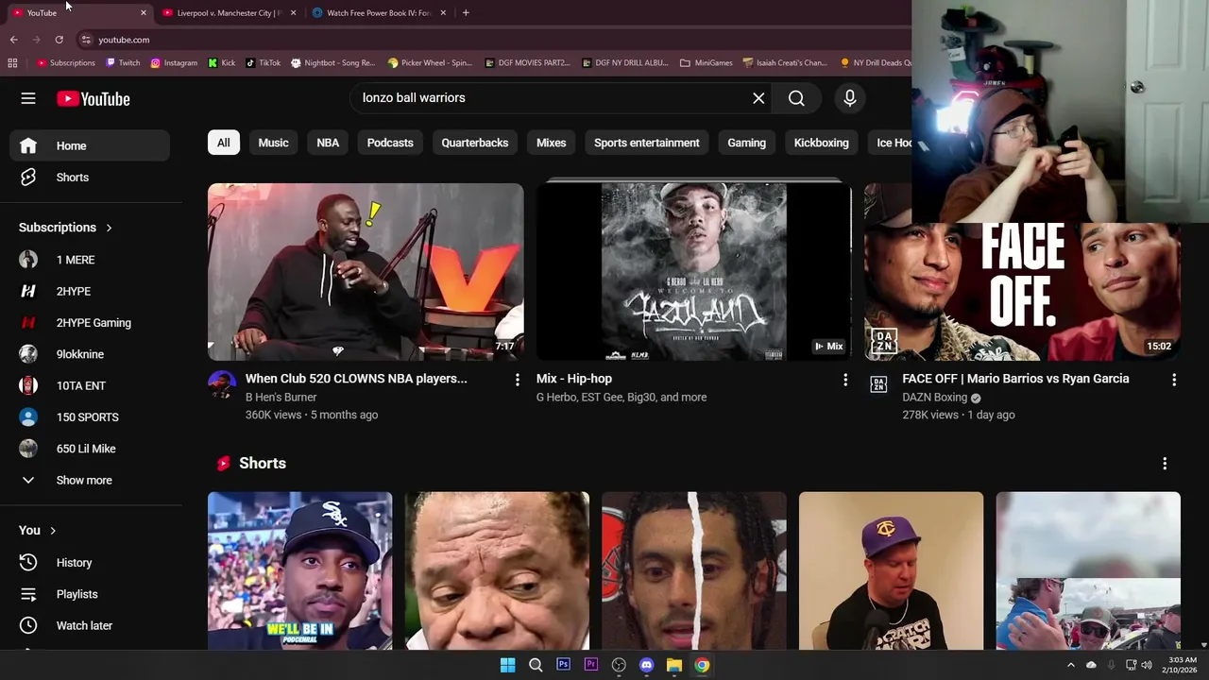Viewport: 1209px width, 680px height.
Task: Open the TikTok bookmark
Action: pyautogui.click(x=264, y=63)
